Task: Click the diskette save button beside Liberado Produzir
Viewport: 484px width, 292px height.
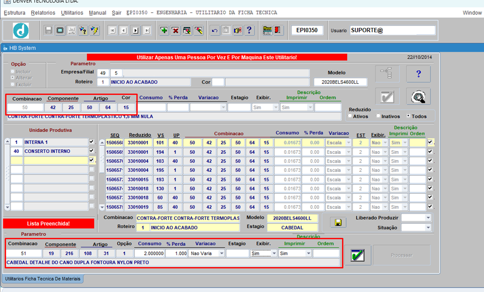Action: pos(338,222)
